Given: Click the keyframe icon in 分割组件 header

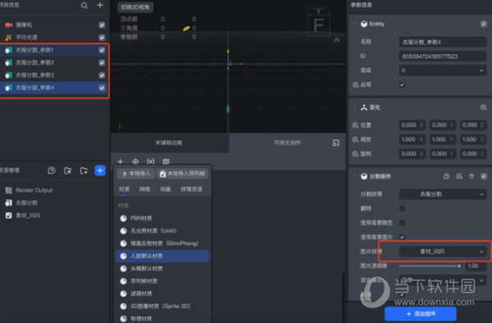Looking at the screenshot, I should click(x=459, y=176).
